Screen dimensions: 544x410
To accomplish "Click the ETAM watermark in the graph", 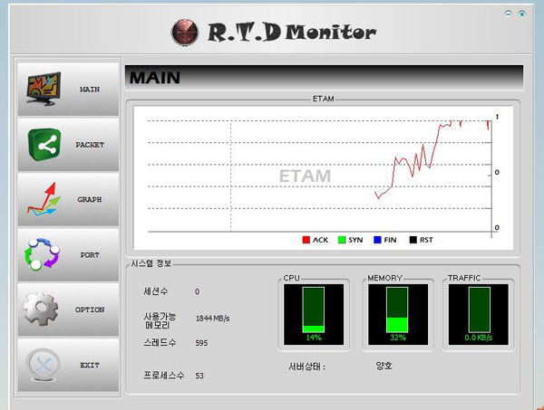I will pos(305,176).
